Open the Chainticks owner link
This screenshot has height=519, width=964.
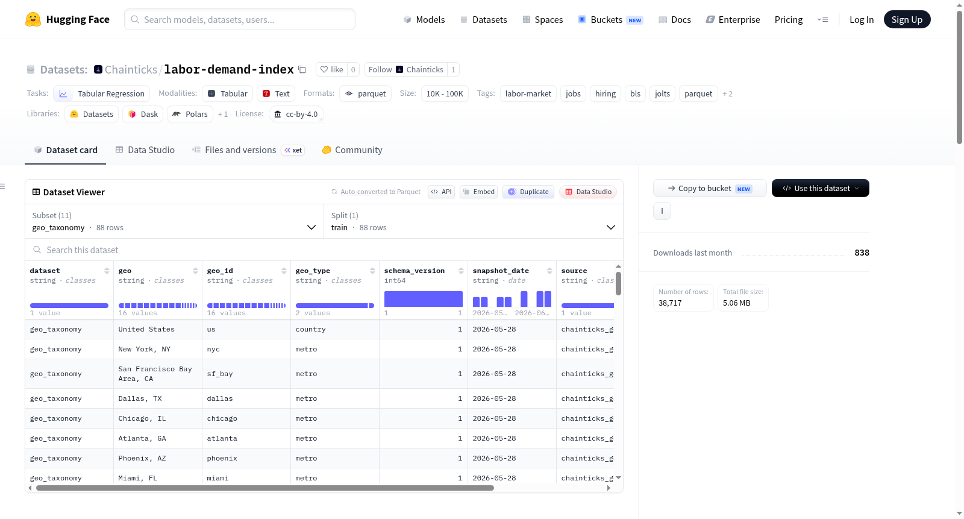(131, 69)
